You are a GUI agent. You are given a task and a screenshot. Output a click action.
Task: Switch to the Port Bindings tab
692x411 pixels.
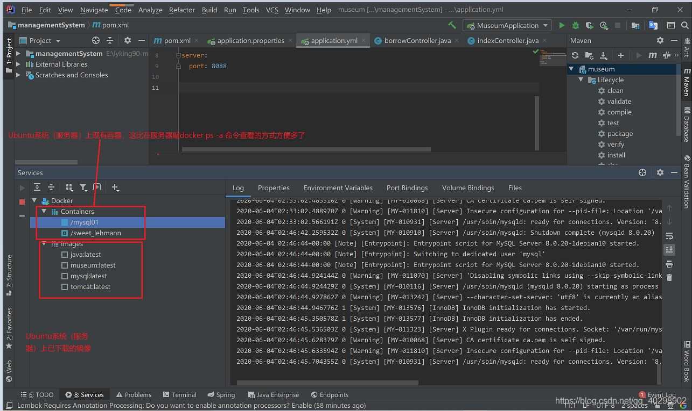coord(407,188)
